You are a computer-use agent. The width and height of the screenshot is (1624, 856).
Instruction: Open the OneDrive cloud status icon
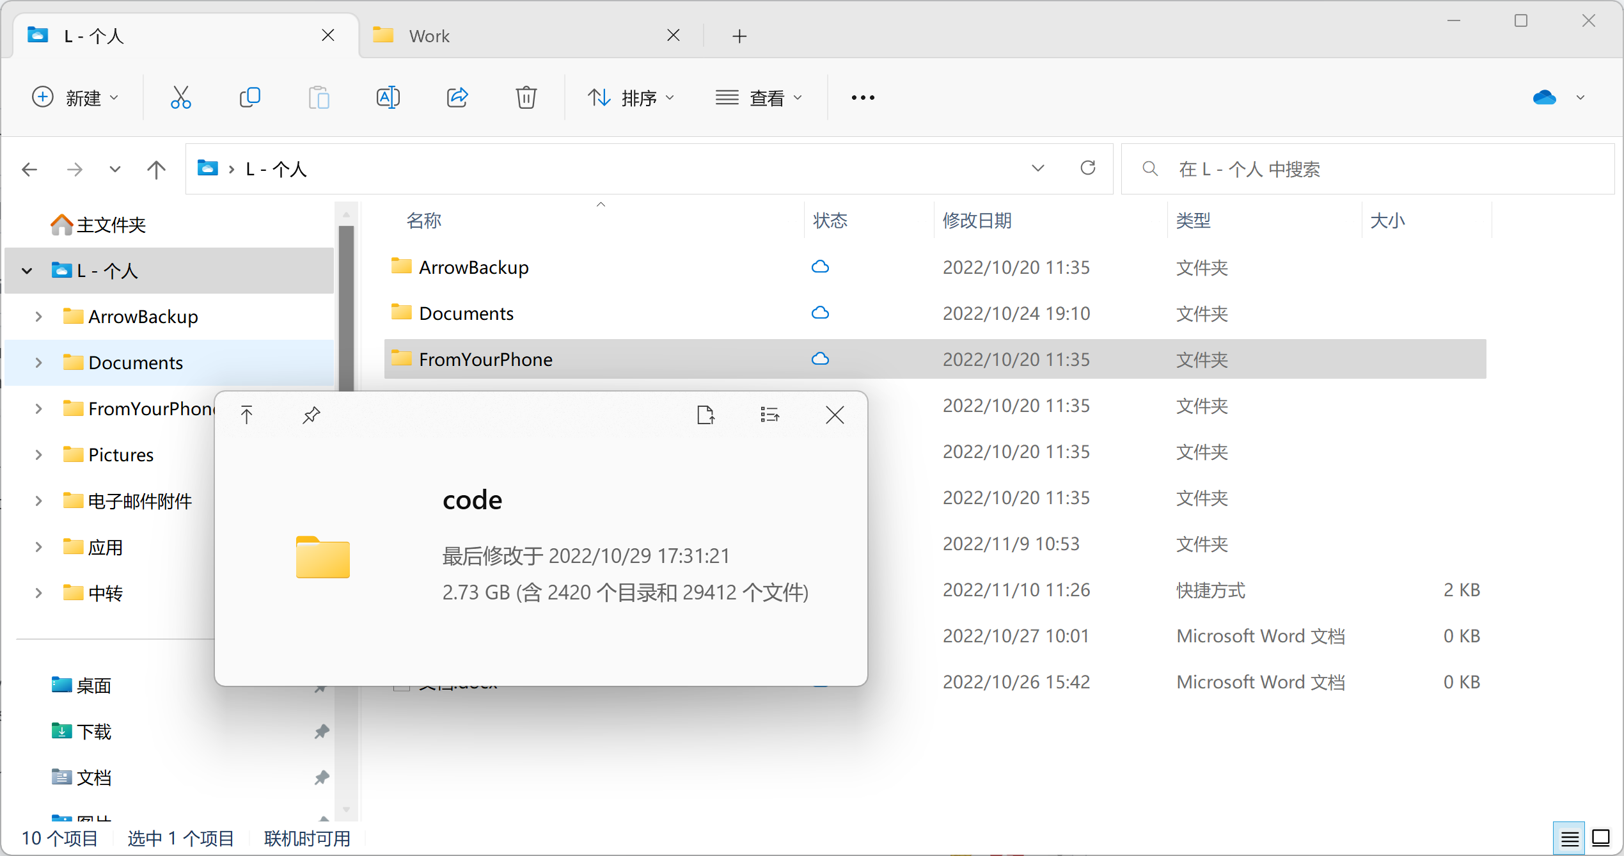click(x=1544, y=97)
